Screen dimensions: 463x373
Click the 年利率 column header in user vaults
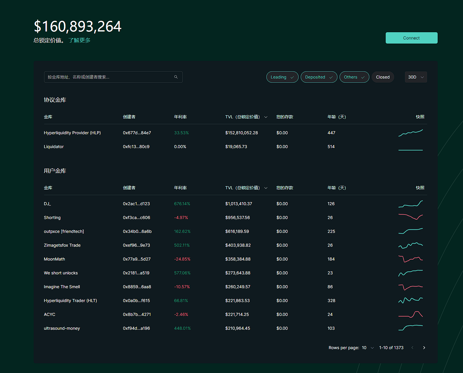pos(180,188)
